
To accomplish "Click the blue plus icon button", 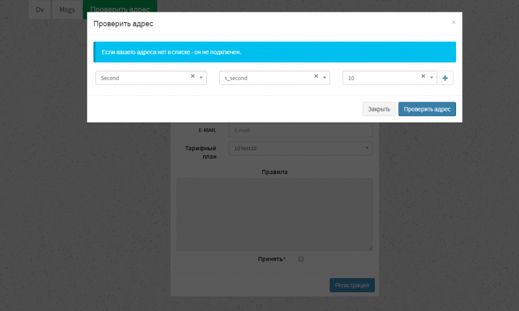I will pyautogui.click(x=445, y=78).
